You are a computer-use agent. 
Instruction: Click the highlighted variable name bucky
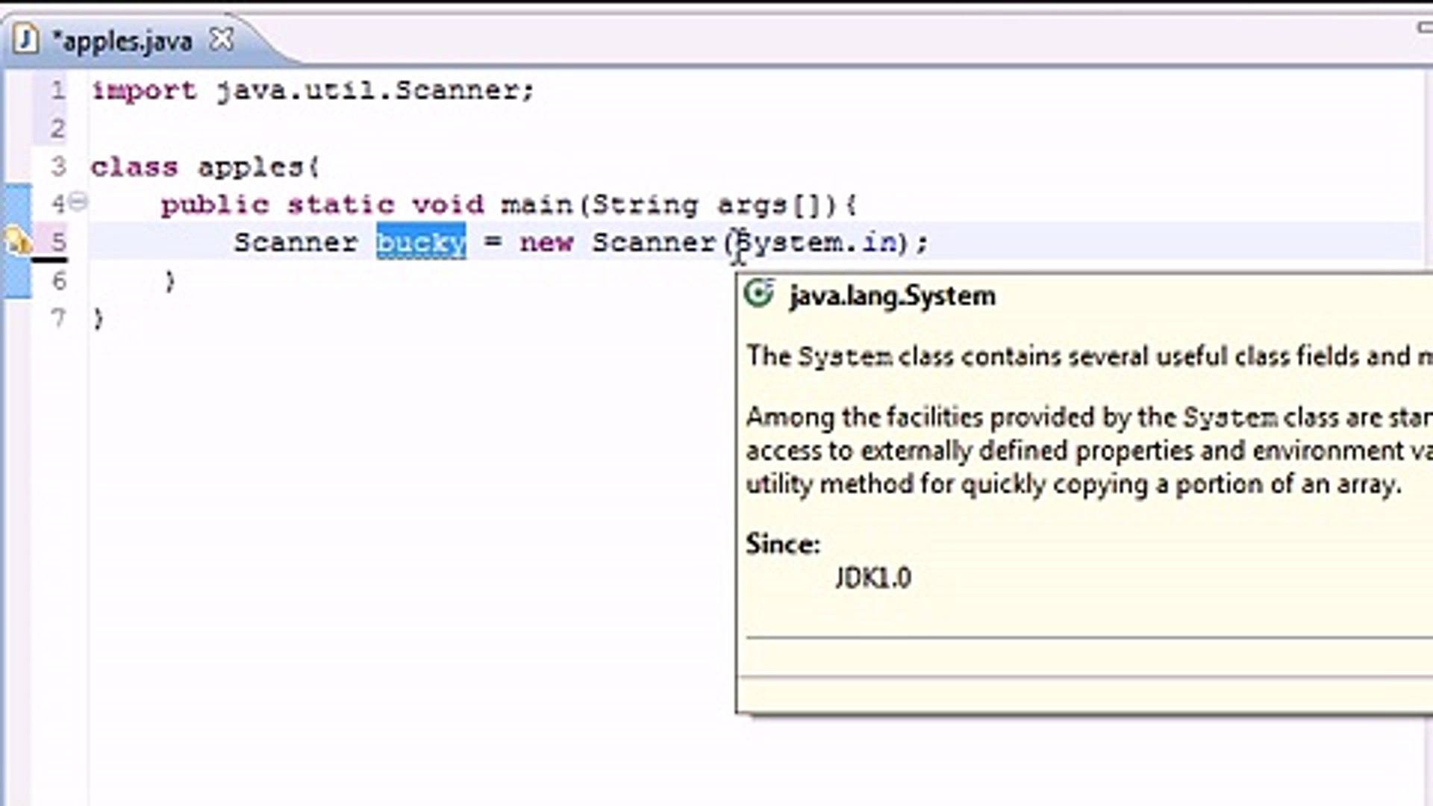click(x=419, y=242)
